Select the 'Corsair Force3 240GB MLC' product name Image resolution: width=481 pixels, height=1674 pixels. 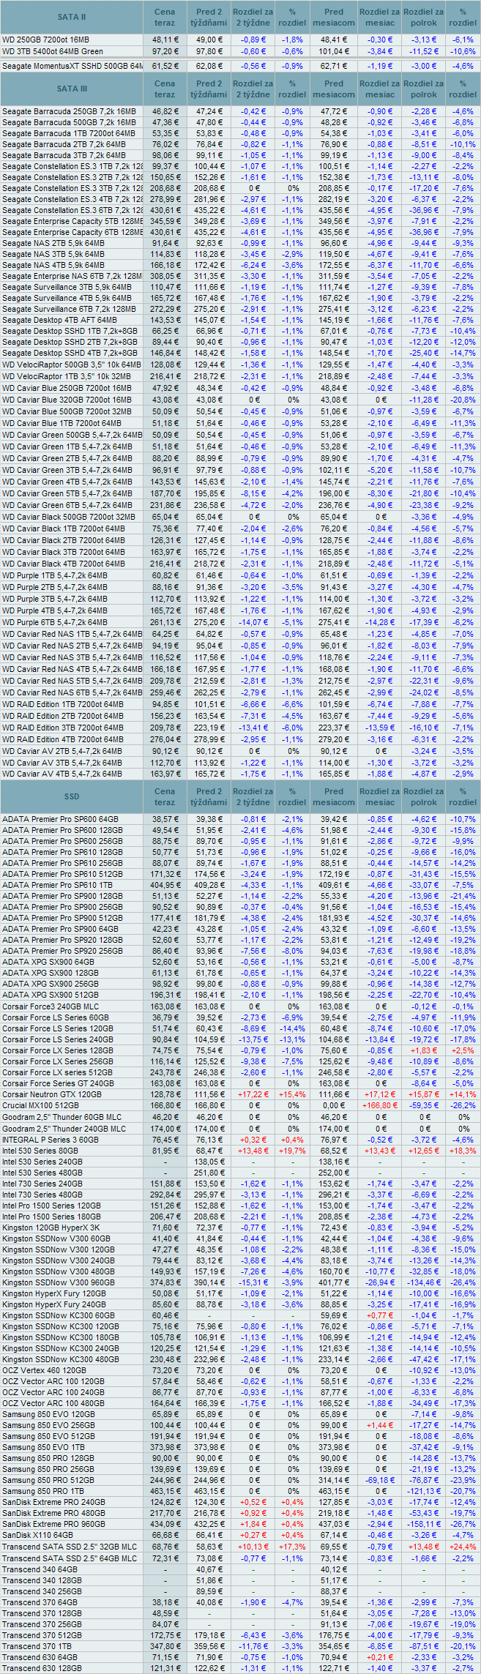coord(51,1006)
